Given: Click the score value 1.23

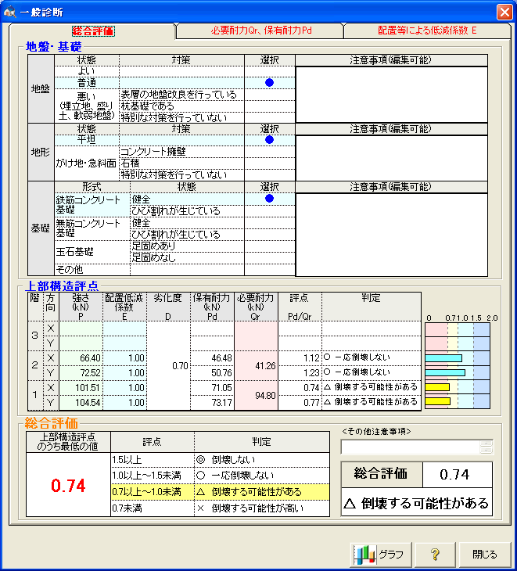Looking at the screenshot, I should tap(311, 373).
